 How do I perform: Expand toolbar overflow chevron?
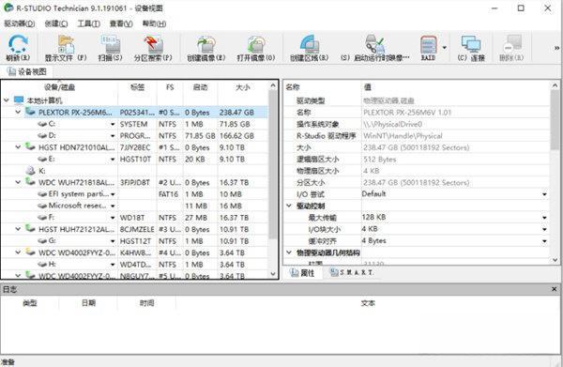(x=556, y=48)
